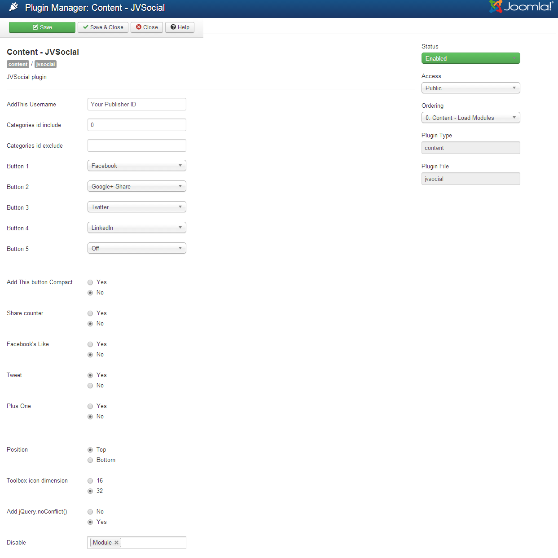The height and width of the screenshot is (558, 558).
Task: Select Yes for Tweet
Action: coord(90,375)
